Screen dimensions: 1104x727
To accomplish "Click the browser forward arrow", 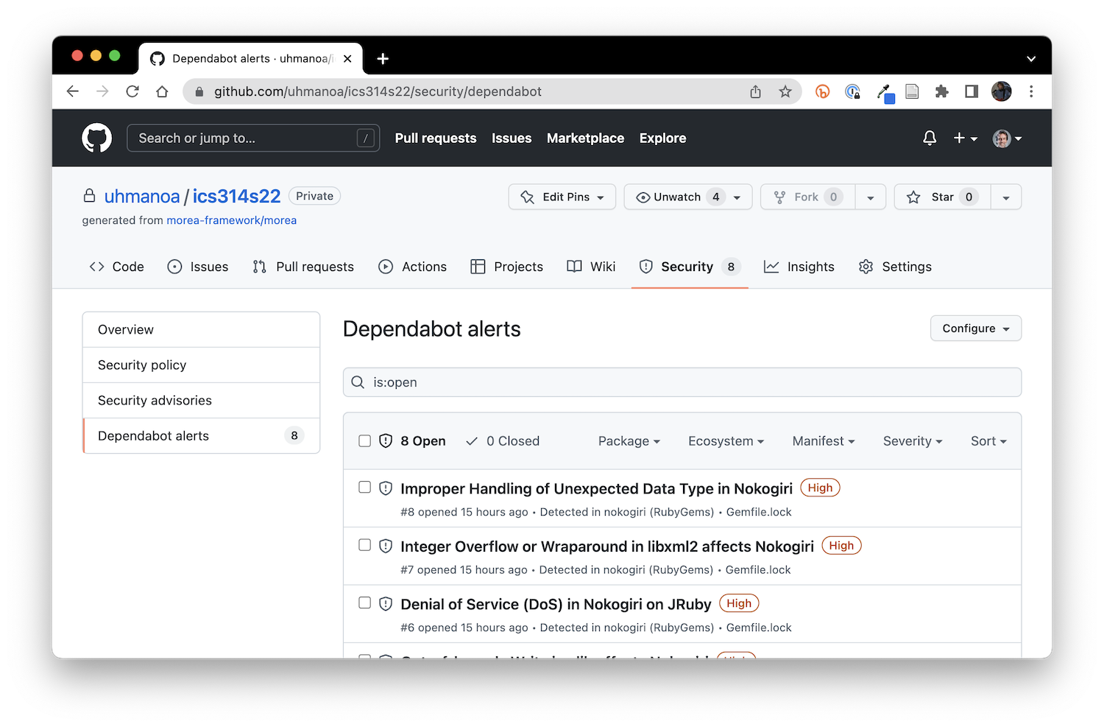I will [x=102, y=91].
